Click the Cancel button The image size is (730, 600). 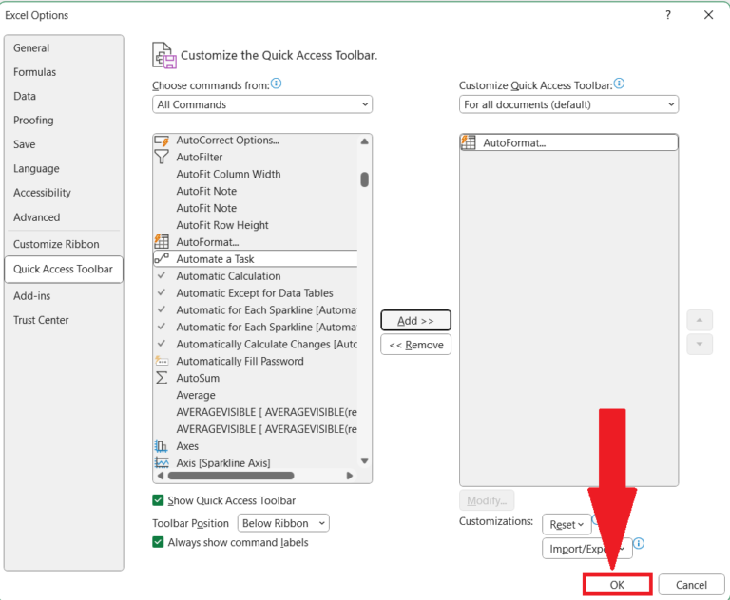pyautogui.click(x=691, y=585)
